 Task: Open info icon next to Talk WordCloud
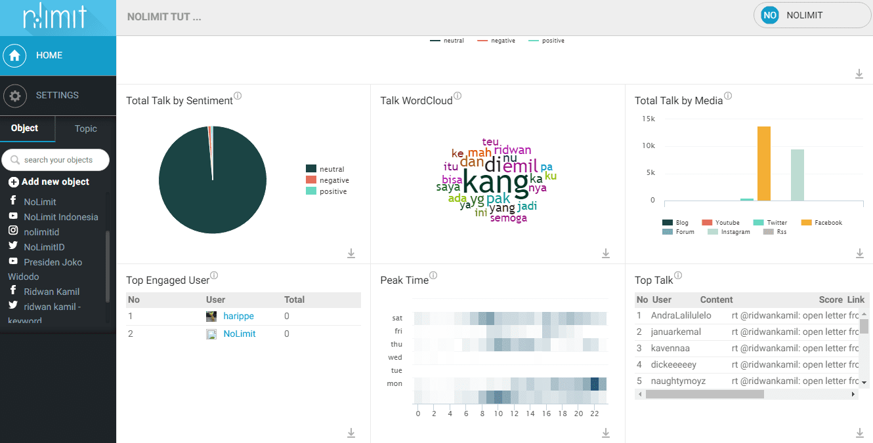click(x=458, y=96)
